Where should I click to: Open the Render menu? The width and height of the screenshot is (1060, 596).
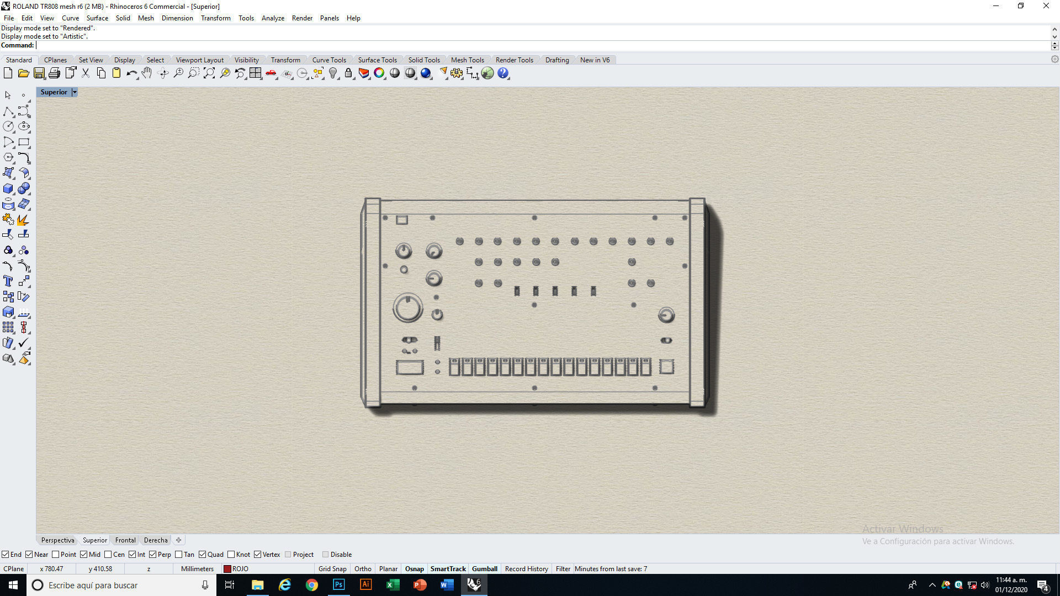click(302, 18)
